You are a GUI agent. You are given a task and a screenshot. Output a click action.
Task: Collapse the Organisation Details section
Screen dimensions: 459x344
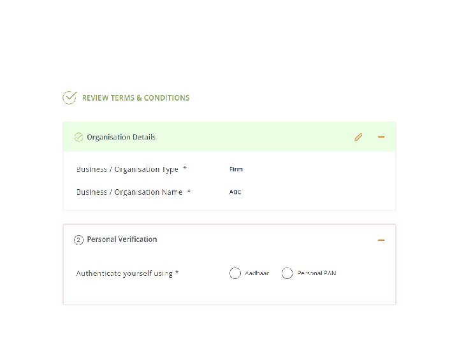click(x=381, y=137)
